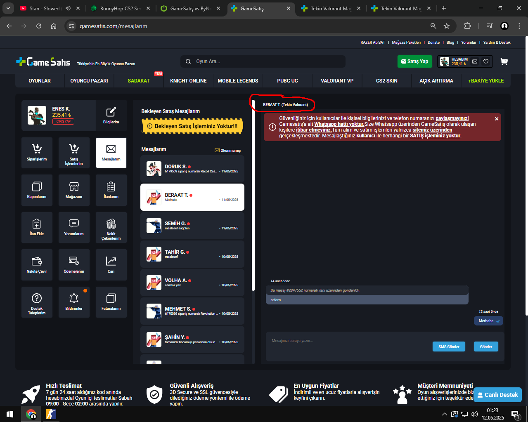The width and height of the screenshot is (528, 422).
Task: Click ÇIKIŞ YAP logout button
Action: click(x=63, y=121)
